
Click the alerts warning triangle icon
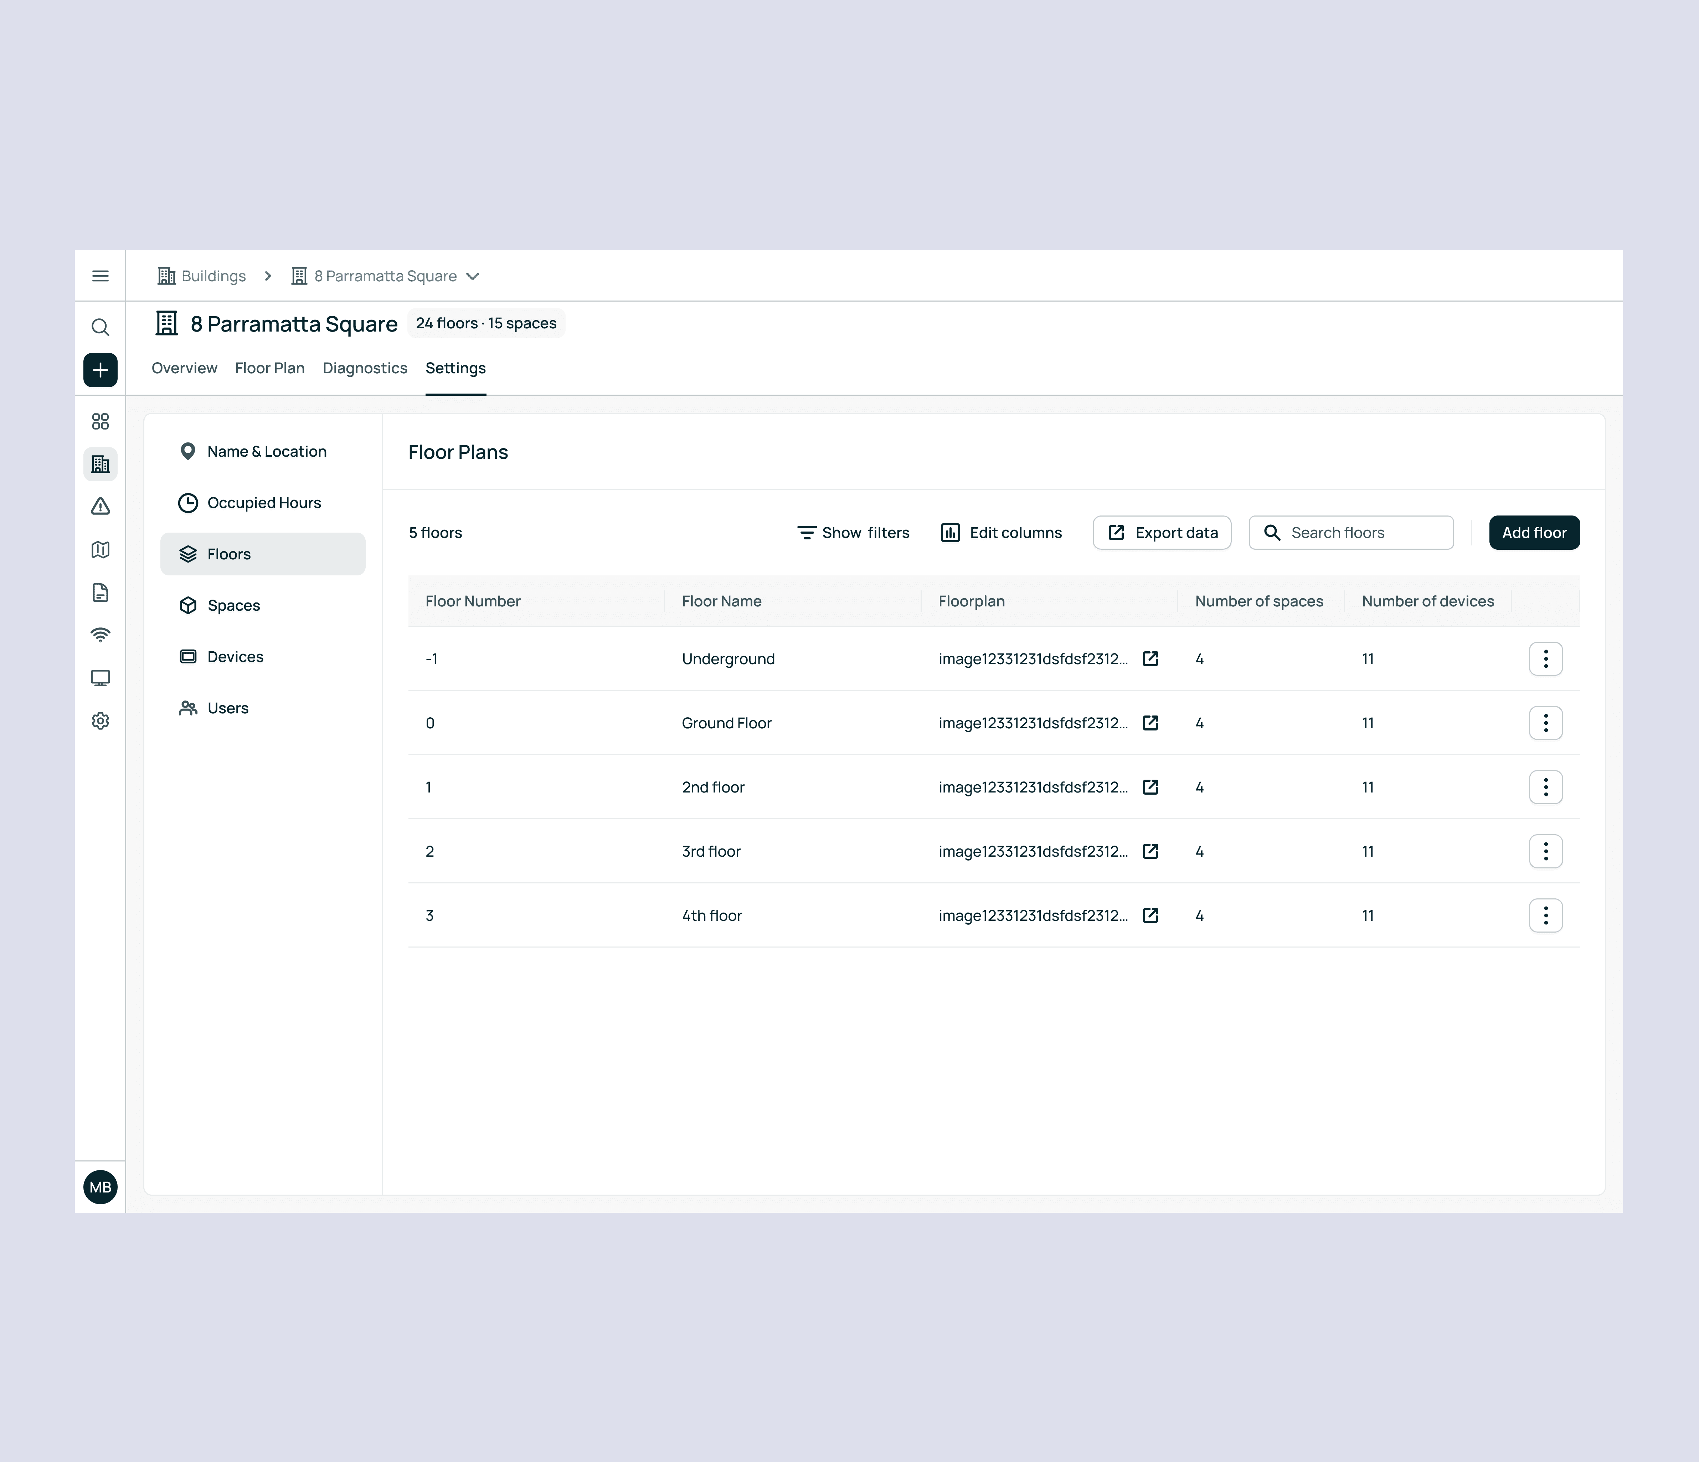[x=100, y=507]
